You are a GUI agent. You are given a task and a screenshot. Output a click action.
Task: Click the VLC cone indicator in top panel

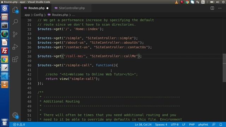(177, 2)
